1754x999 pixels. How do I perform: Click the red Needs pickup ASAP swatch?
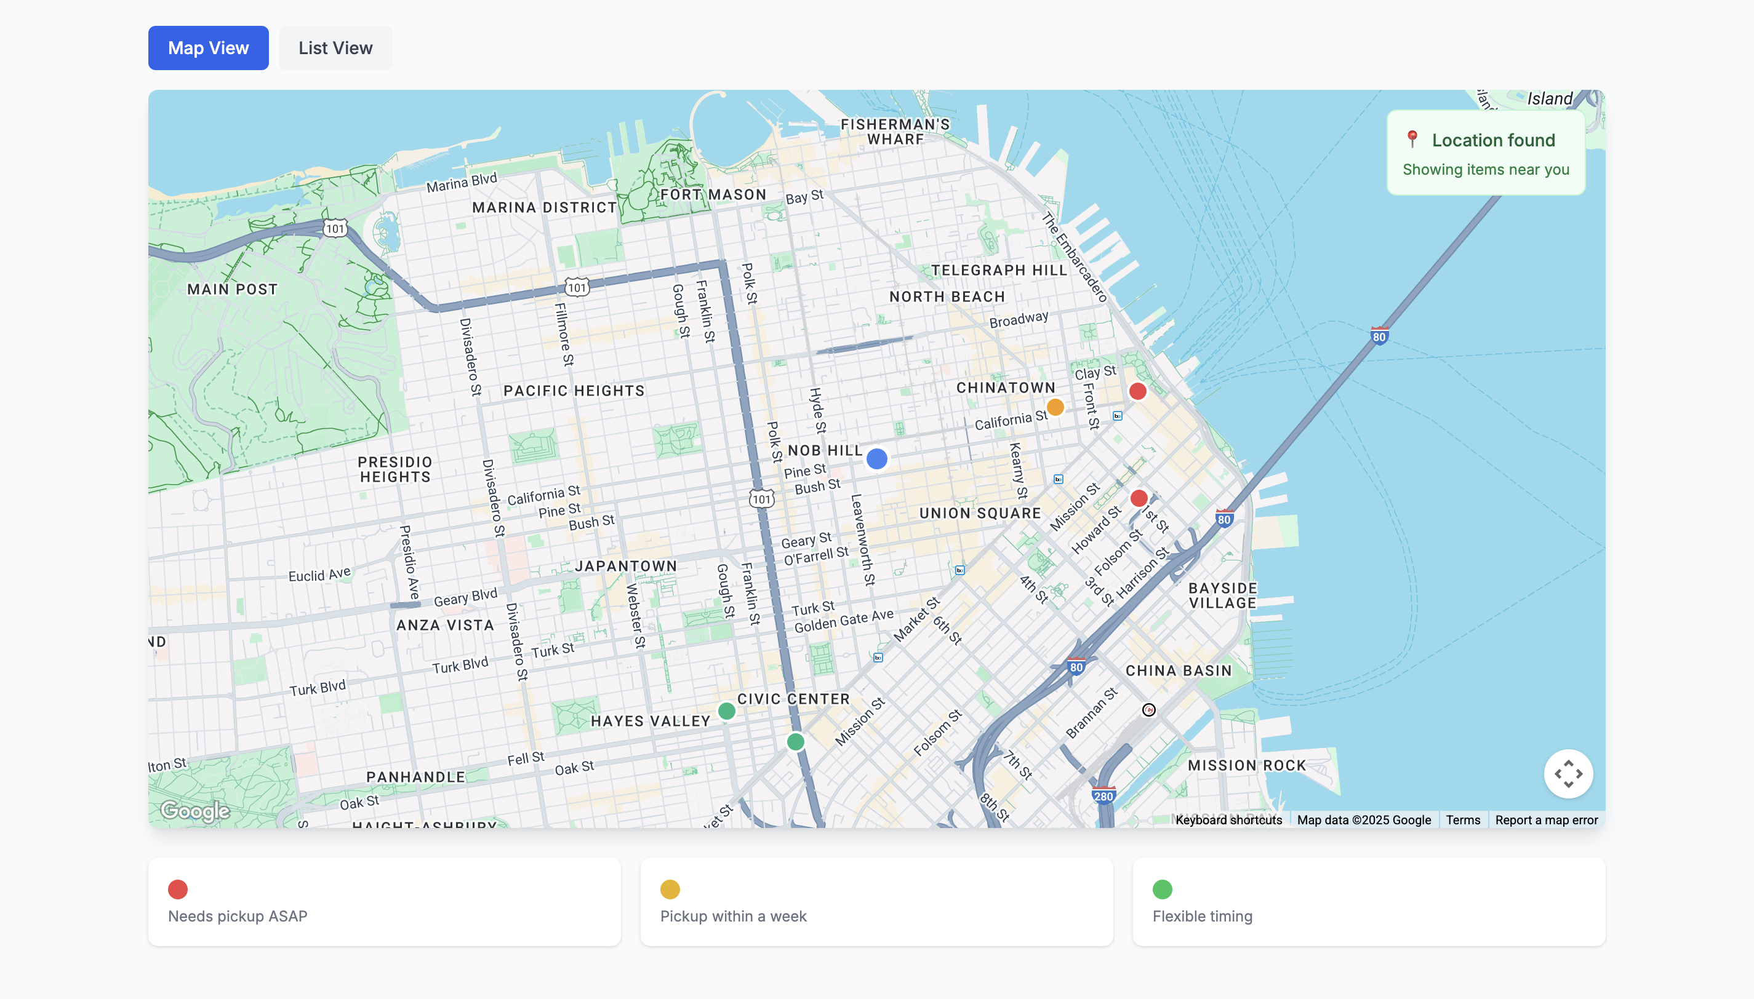[178, 890]
